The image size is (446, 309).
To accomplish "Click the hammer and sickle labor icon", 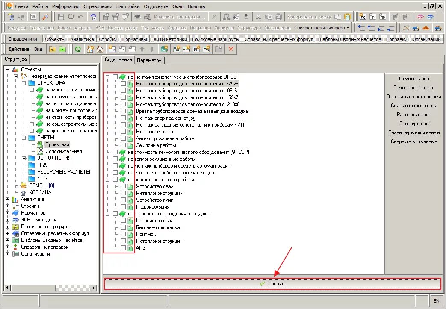I will (406, 28).
